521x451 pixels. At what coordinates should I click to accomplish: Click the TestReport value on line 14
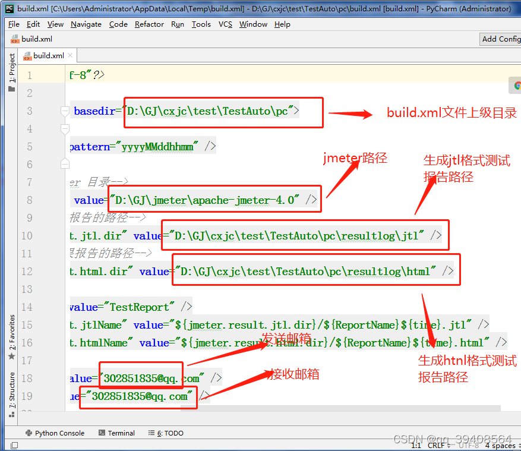click(x=139, y=307)
